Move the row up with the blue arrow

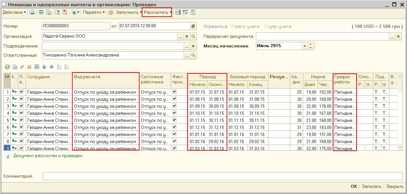tap(44, 67)
